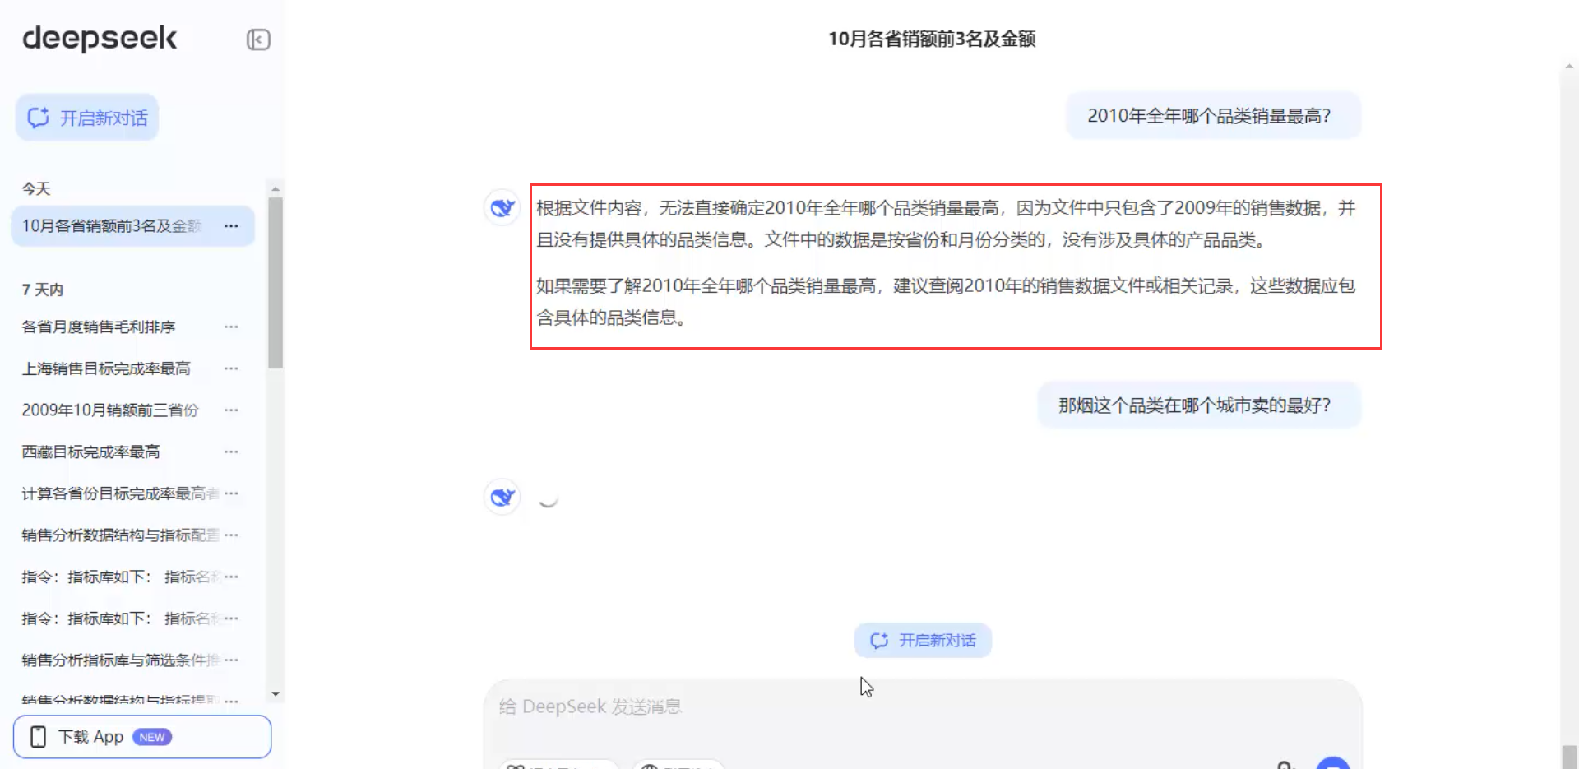Viewport: 1579px width, 769px height.
Task: Open options menu for 西藏目标完成率最高
Action: pyautogui.click(x=231, y=452)
